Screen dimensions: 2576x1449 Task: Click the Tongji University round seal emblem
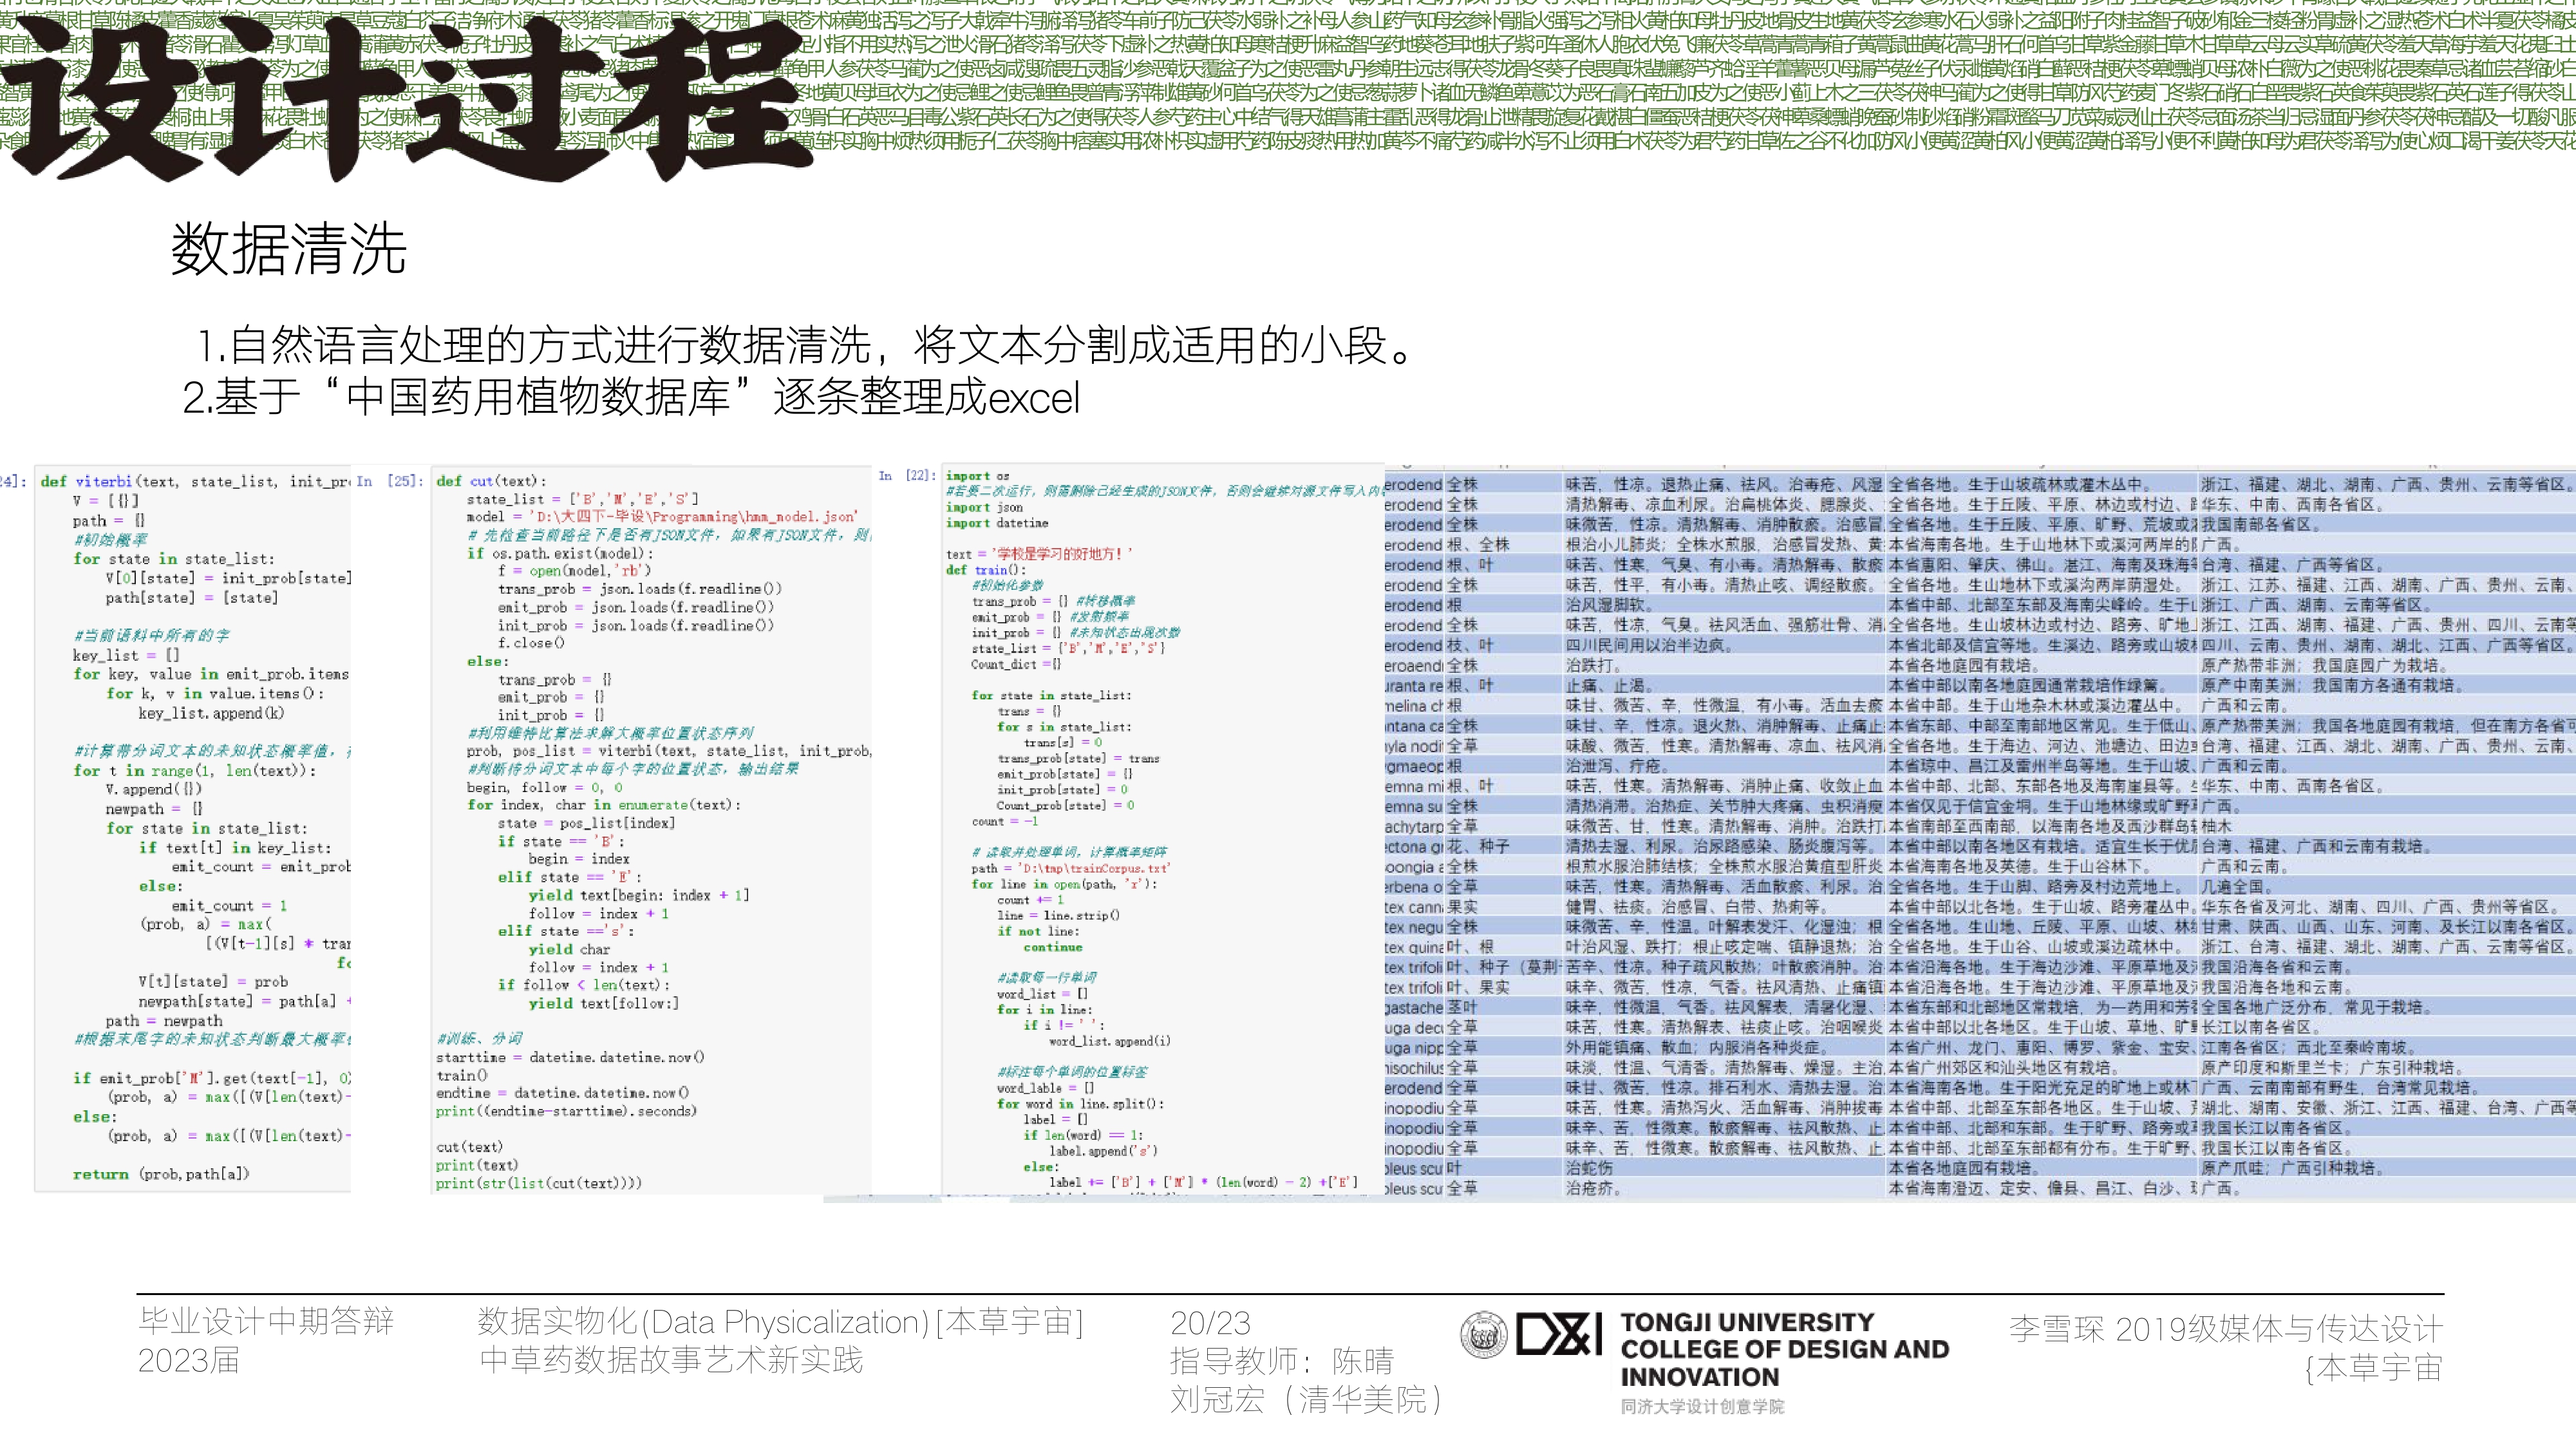click(1483, 1334)
